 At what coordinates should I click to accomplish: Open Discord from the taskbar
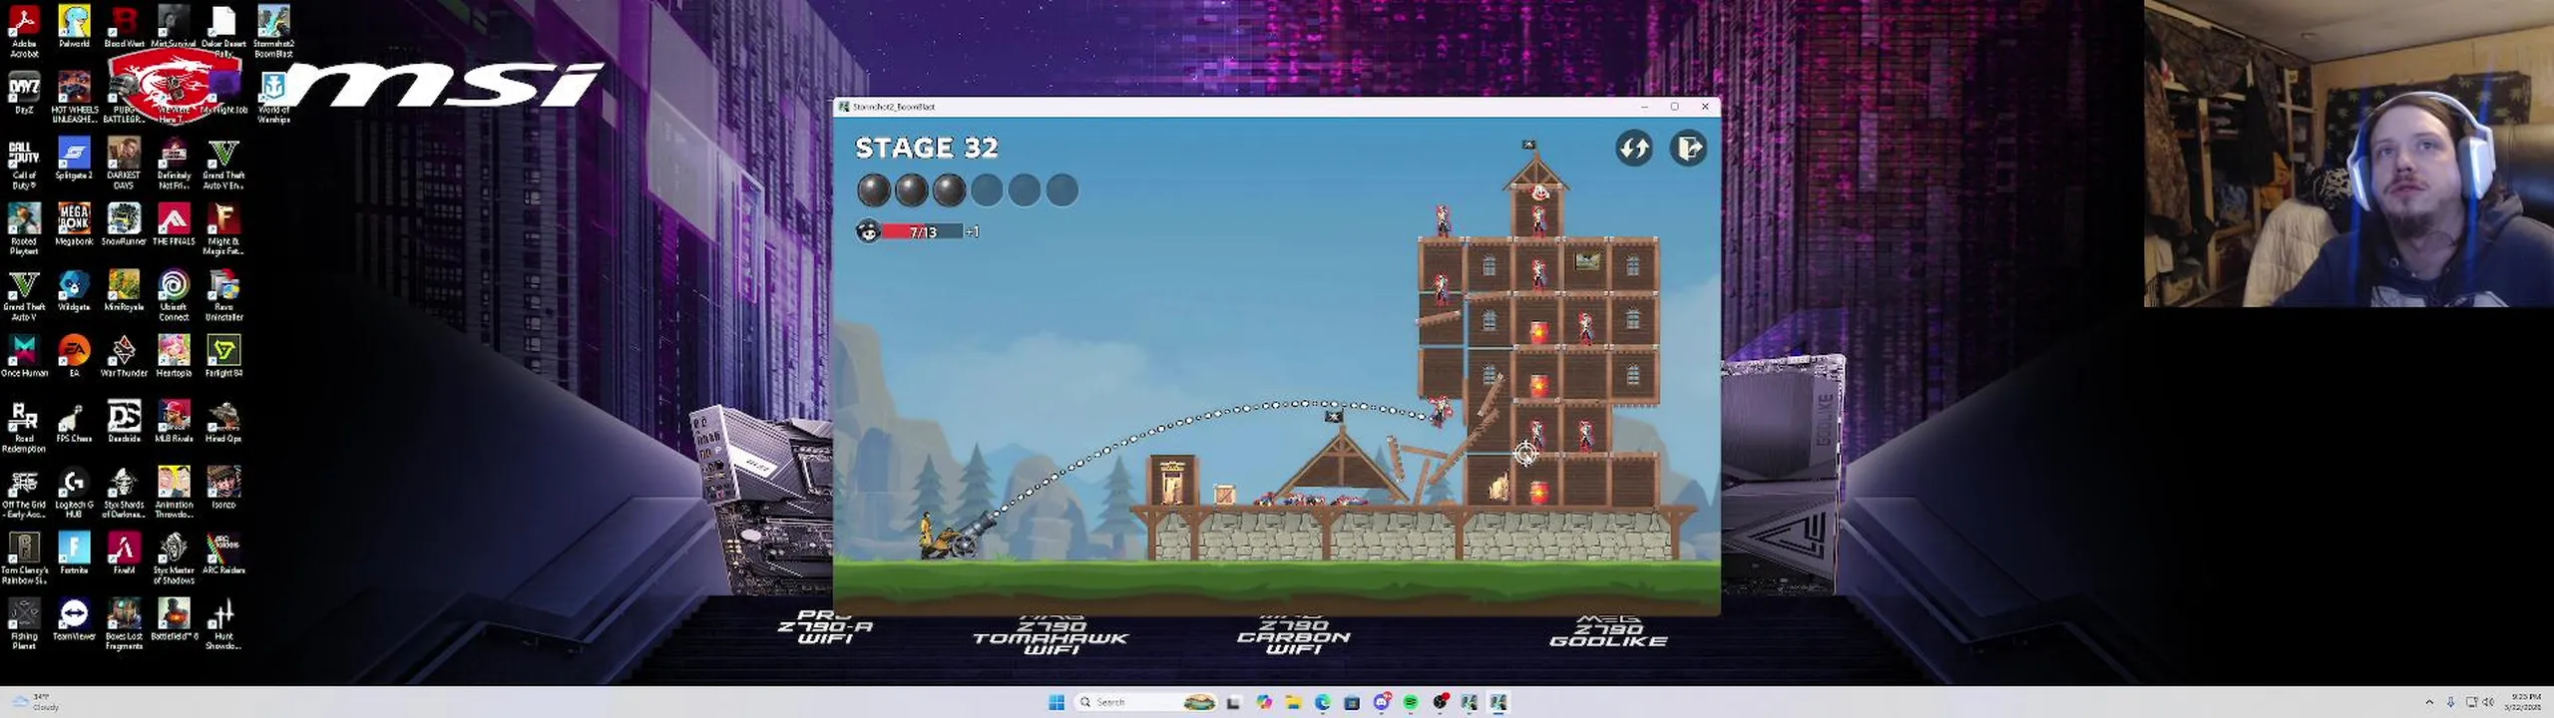tap(1382, 702)
